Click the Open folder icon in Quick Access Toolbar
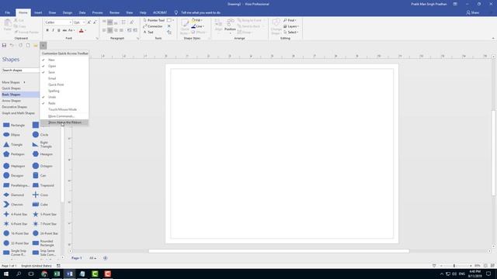Image resolution: width=497 pixels, height=279 pixels. [36, 46]
